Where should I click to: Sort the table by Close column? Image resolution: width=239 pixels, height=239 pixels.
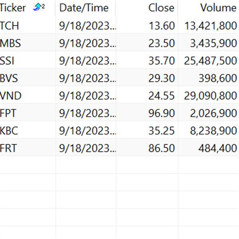[x=161, y=8]
